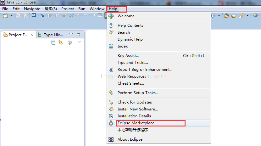The height and width of the screenshot is (146, 261).
Task: Click the Search flashlight toolbar icon
Action: (242, 16)
